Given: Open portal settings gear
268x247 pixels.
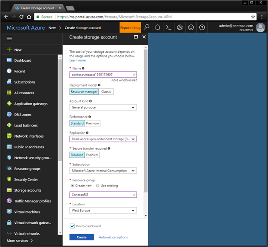Looking at the screenshot, I should click(180, 27).
